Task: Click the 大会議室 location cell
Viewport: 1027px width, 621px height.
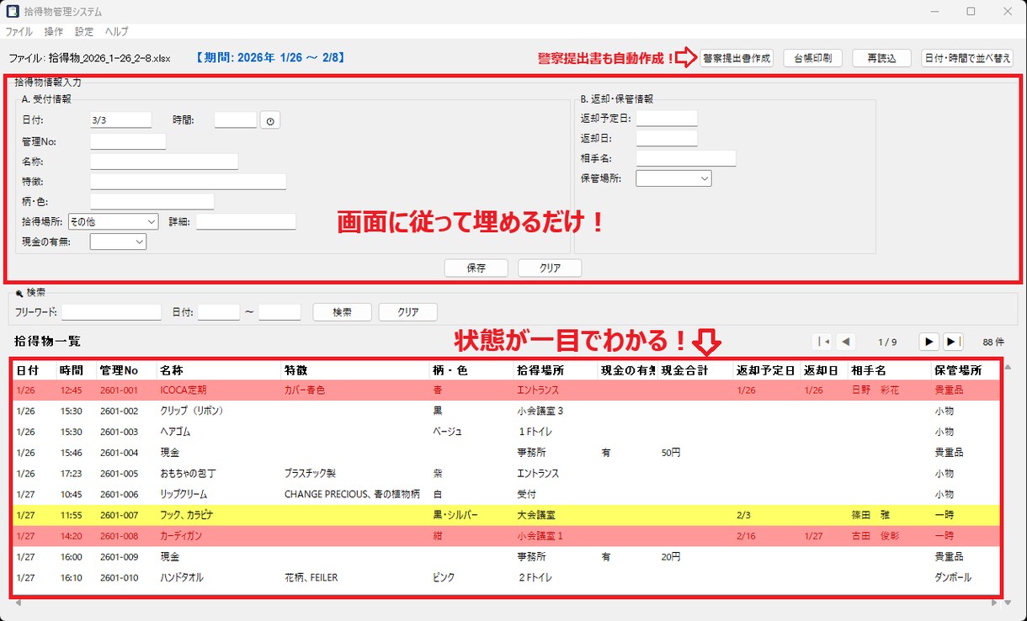Action: click(x=536, y=515)
